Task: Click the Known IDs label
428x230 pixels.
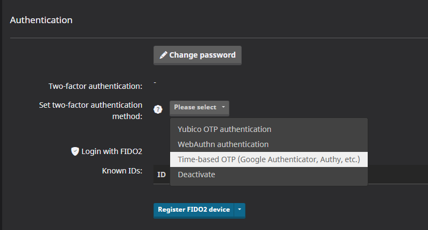Action: [122, 171]
